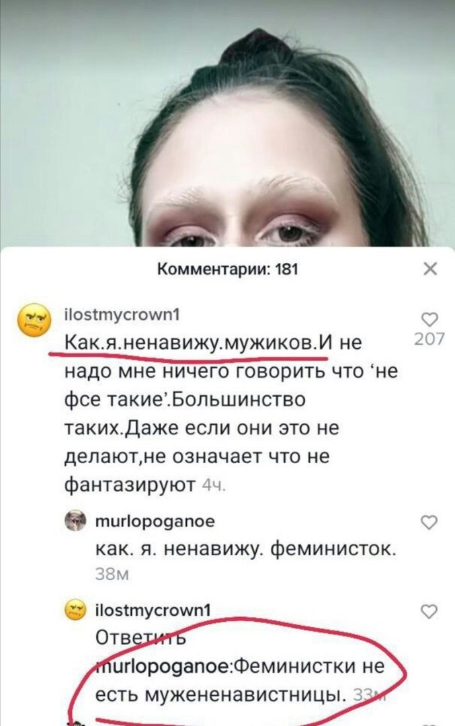This screenshot has height=726, width=455.
Task: Open username ilostmycrown1 above top comment
Action: [121, 315]
